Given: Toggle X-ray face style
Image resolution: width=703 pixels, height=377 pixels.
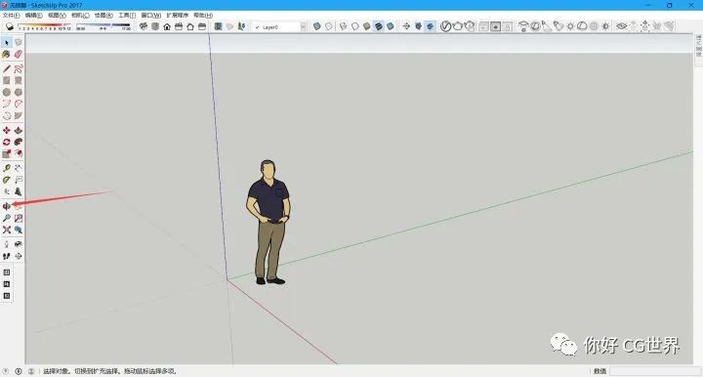Looking at the screenshot, I should coord(317,26).
